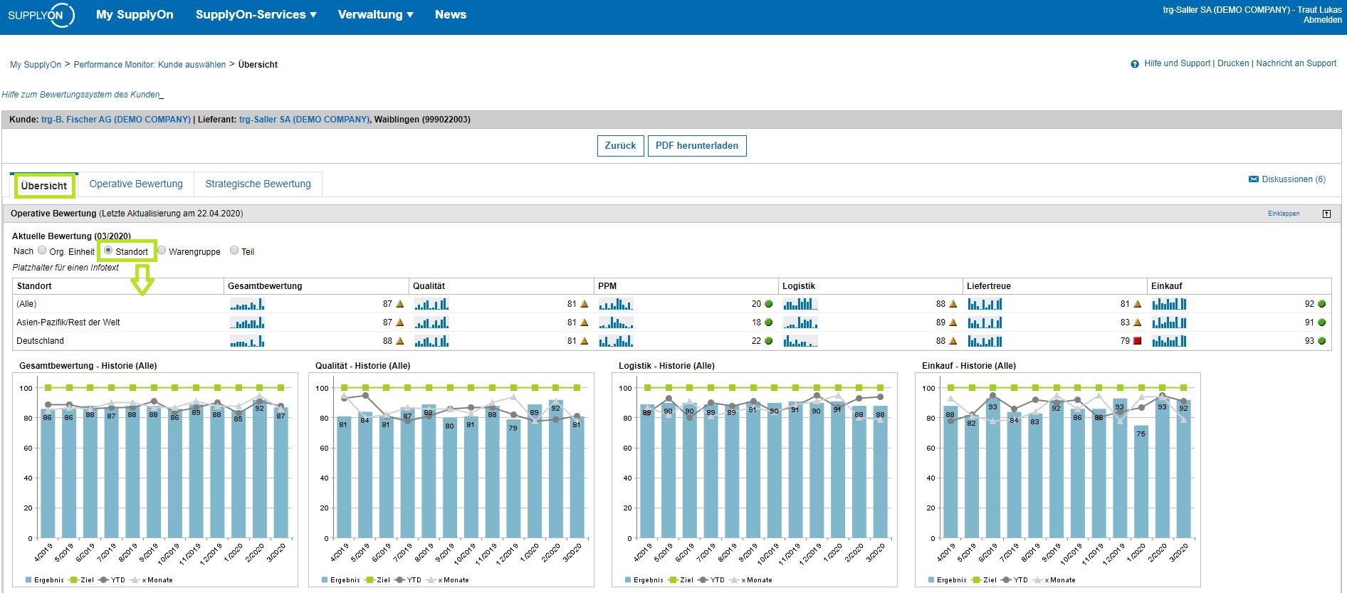Click the My SupplyOn breadcrumb link

pyautogui.click(x=36, y=65)
